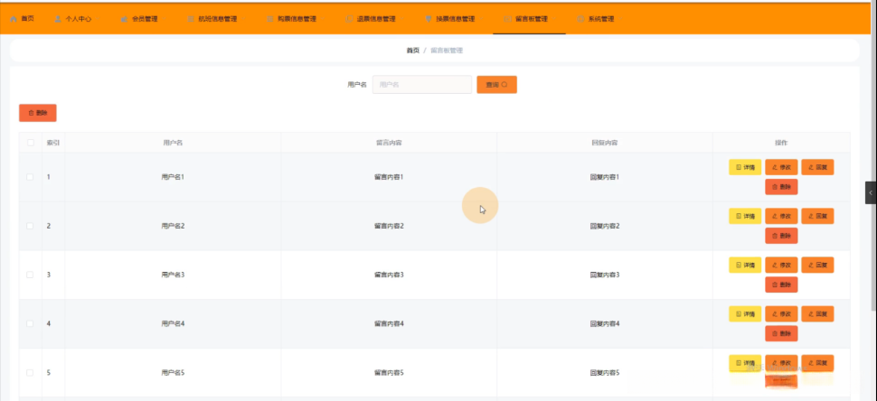Select the cell 用户名3
Screen dimensions: 877x401
click(173, 275)
